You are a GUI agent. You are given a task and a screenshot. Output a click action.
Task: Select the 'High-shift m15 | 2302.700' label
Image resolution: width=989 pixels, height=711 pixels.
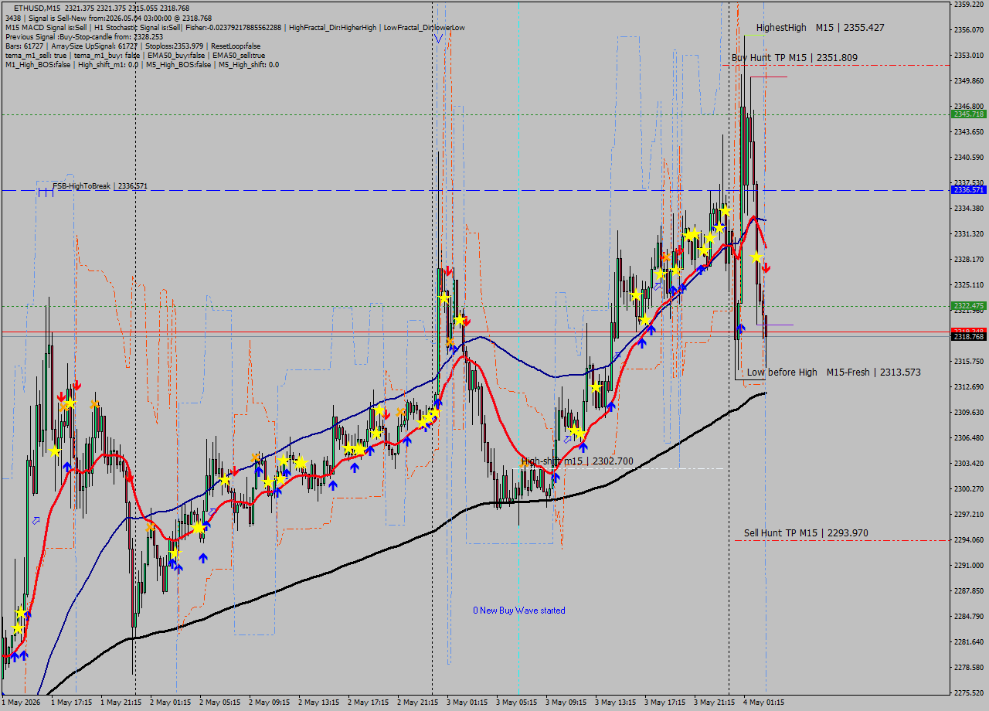pyautogui.click(x=577, y=461)
